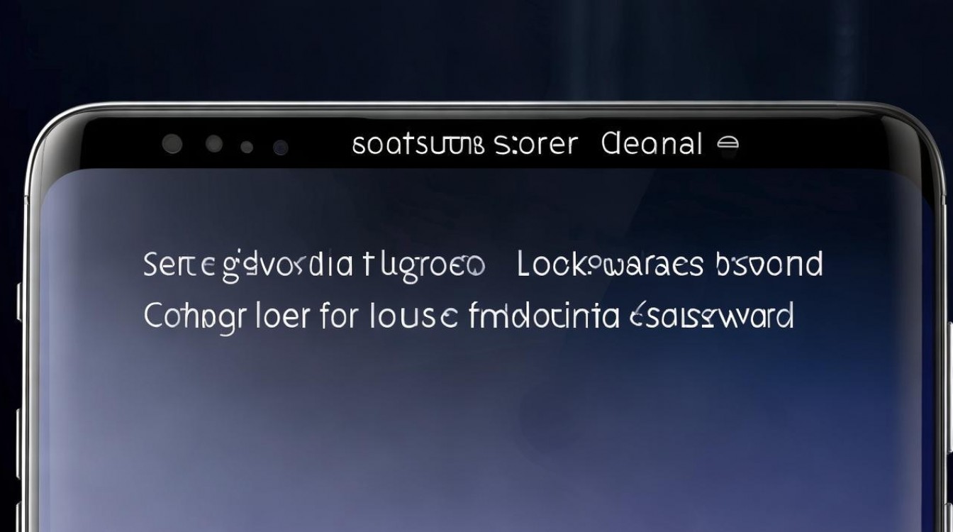Click the "fmdotinta" text
Screen dimensions: 953x532
pos(545,315)
